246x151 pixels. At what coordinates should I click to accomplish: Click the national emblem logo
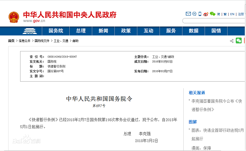coord(14,17)
